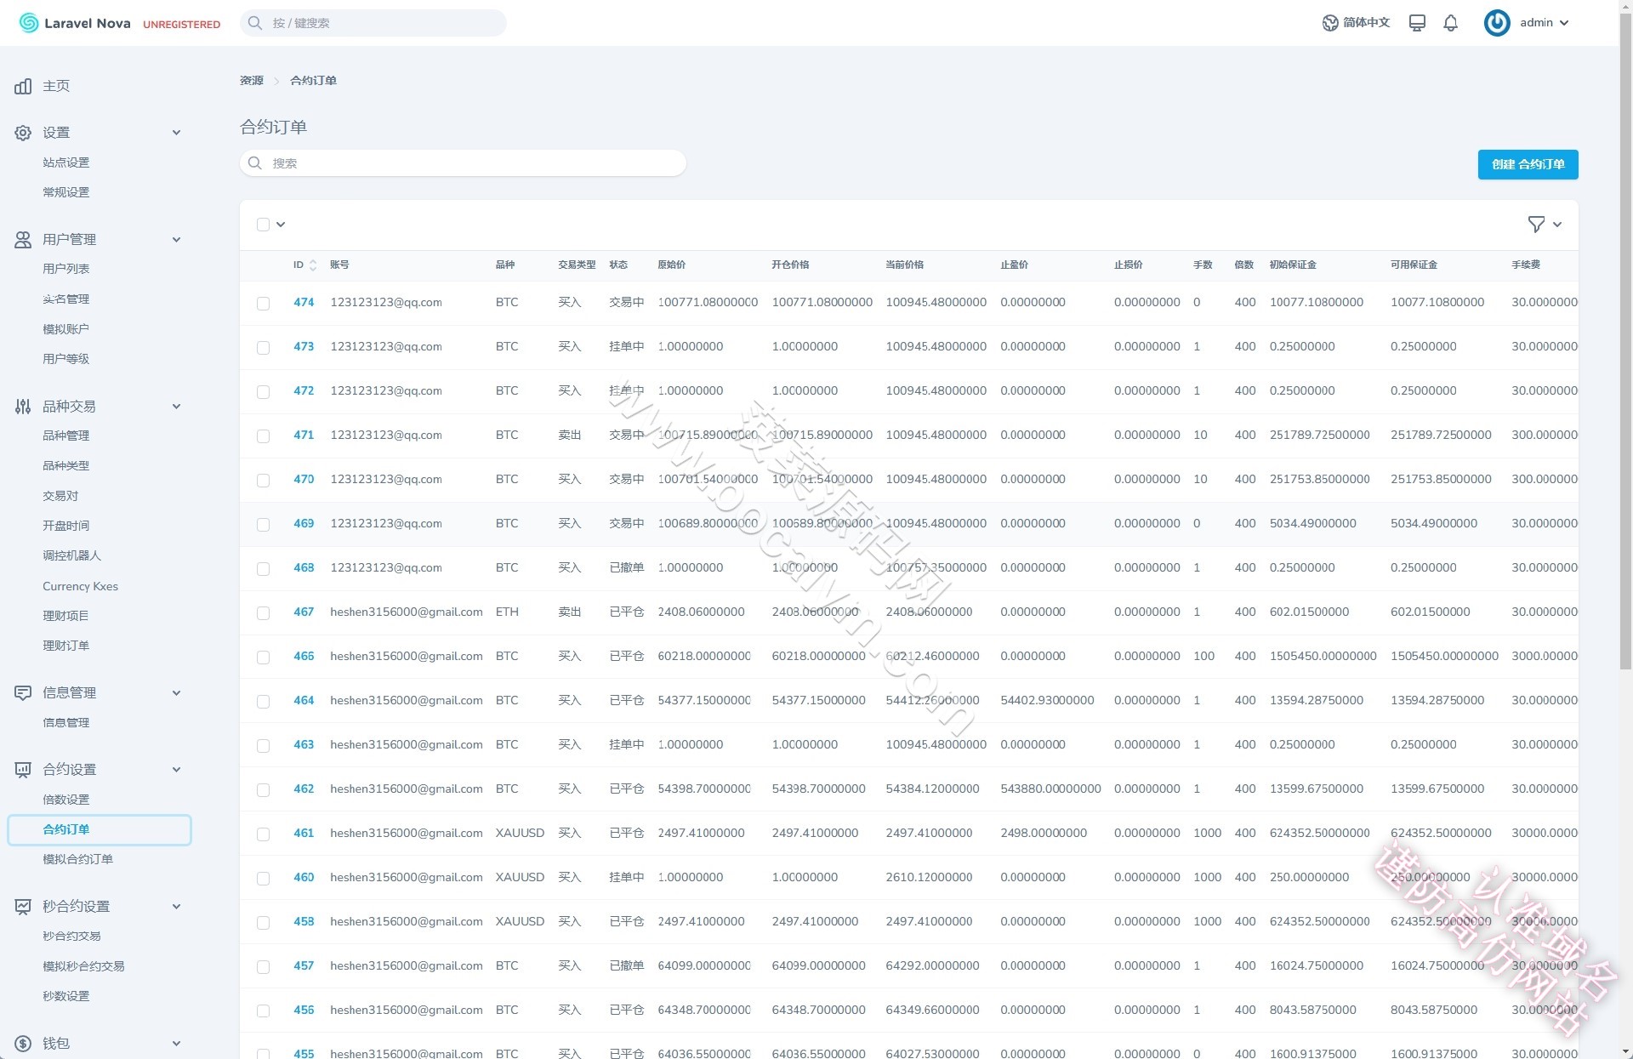Viewport: 1633px width, 1059px height.
Task: Click the 钱包 dollar icon
Action: pyautogui.click(x=23, y=1044)
